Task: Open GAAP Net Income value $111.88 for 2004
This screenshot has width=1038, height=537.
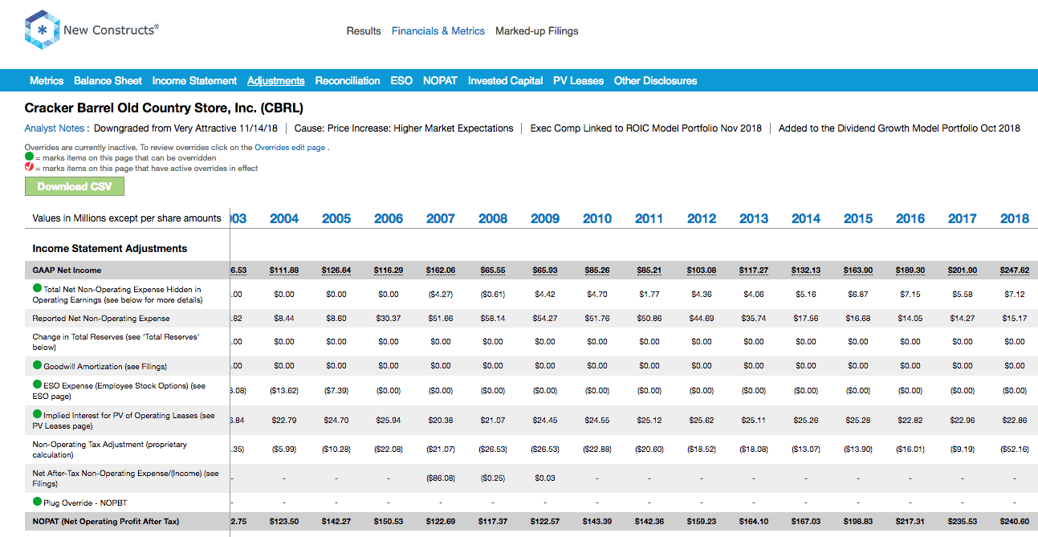Action: (284, 271)
